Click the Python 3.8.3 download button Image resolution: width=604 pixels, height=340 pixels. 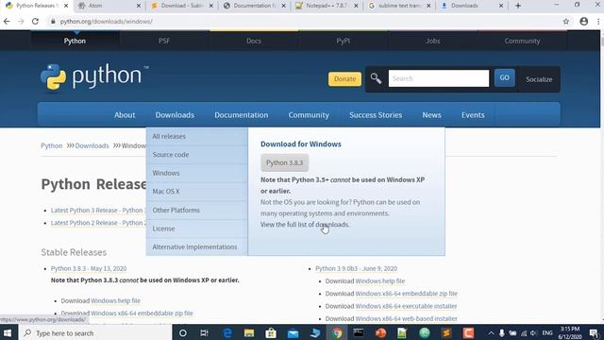[285, 162]
